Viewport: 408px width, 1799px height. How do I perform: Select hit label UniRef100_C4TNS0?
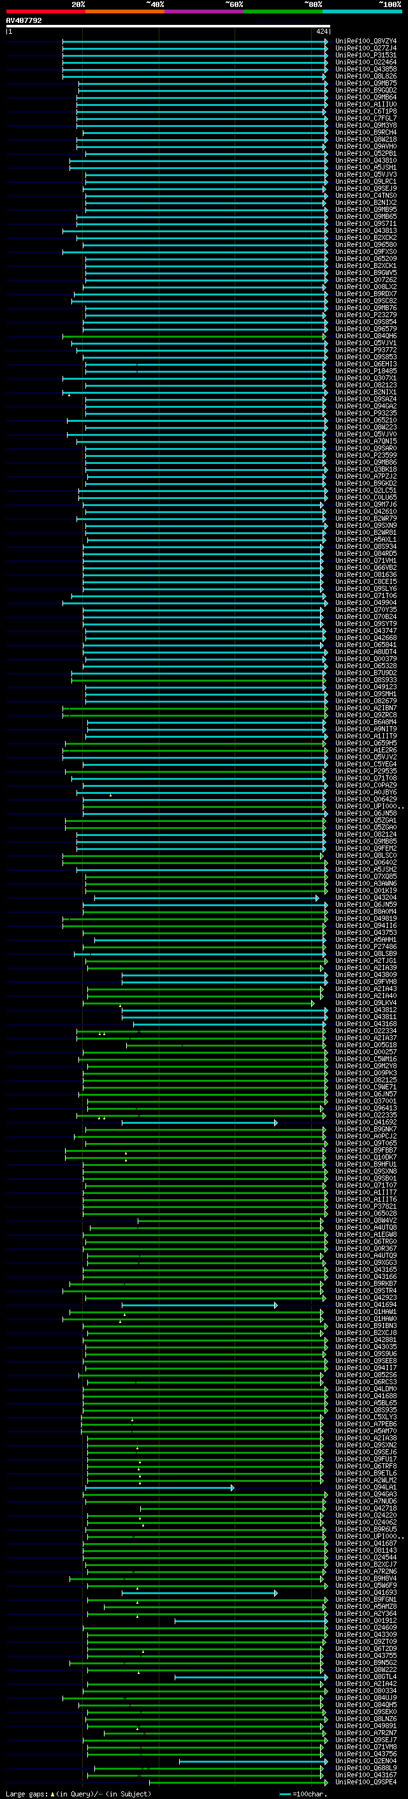tap(366, 195)
